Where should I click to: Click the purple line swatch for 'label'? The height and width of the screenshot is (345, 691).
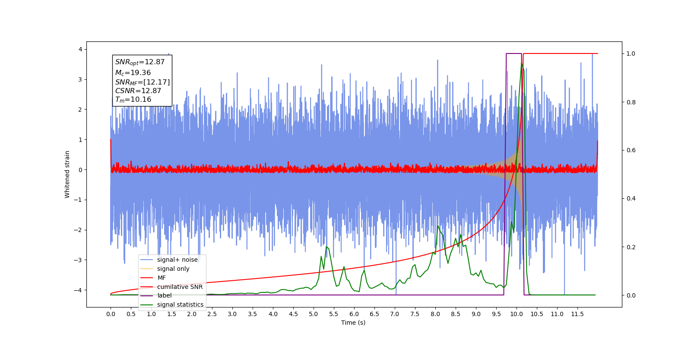147,295
